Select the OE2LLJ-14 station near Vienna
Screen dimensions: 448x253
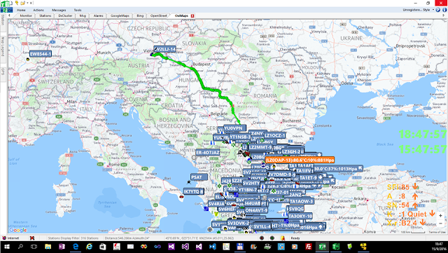(165, 49)
